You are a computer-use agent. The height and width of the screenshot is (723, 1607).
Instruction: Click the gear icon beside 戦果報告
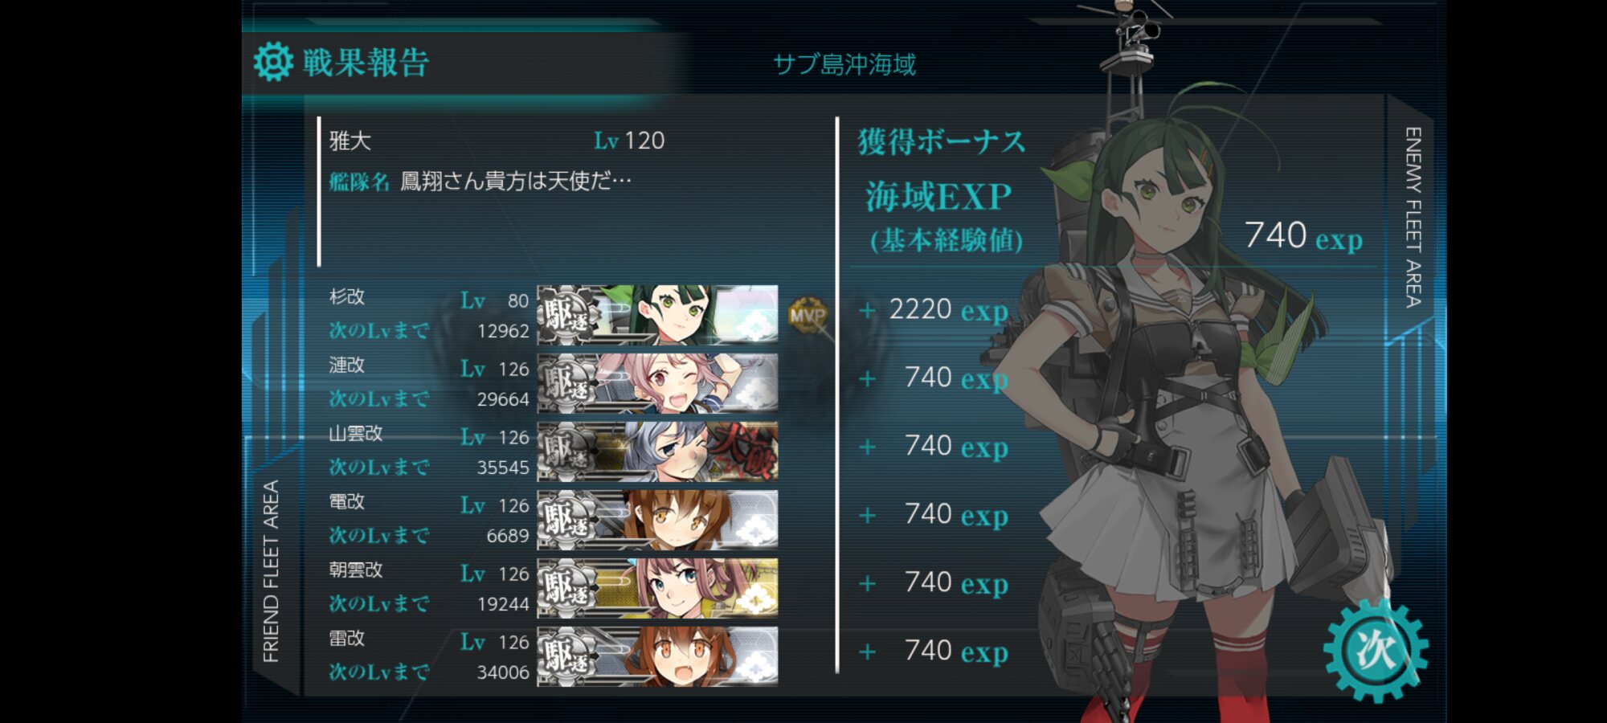(x=273, y=62)
